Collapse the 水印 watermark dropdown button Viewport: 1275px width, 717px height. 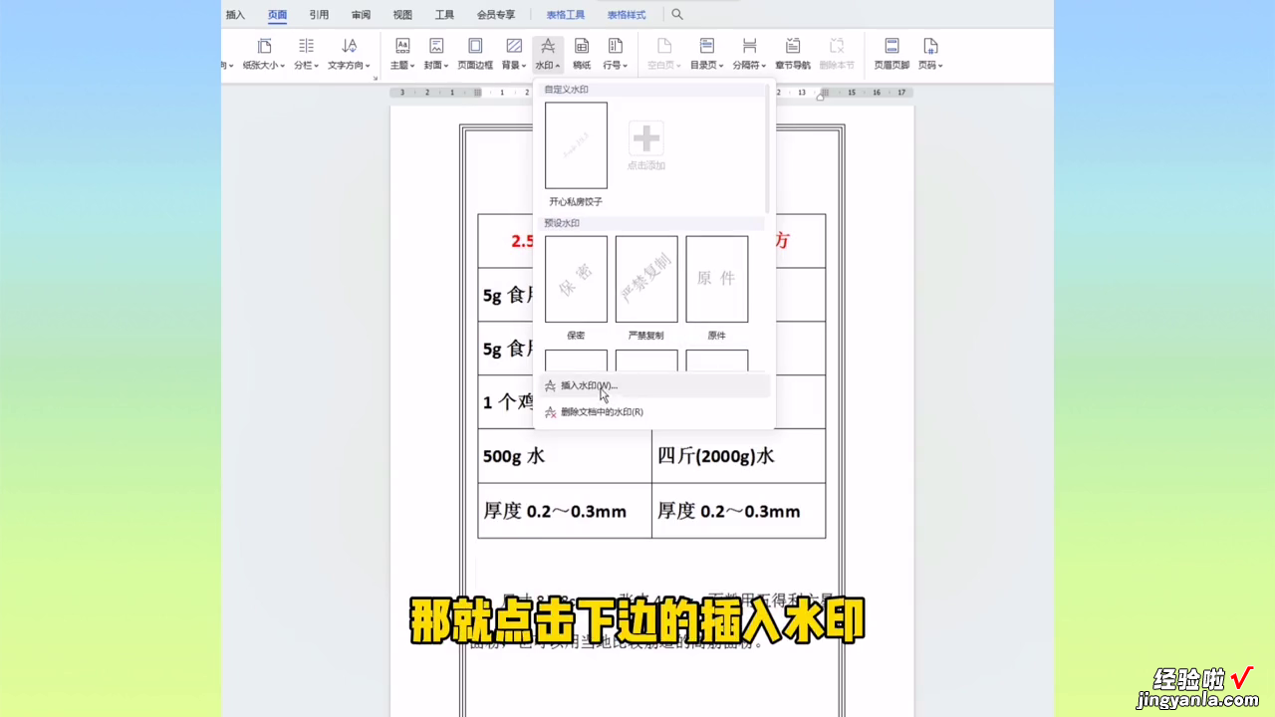click(x=548, y=56)
